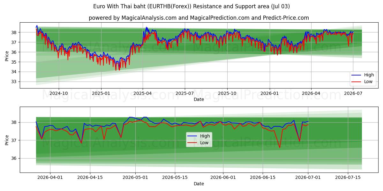Click the 2025-01 date tick label

[101, 94]
